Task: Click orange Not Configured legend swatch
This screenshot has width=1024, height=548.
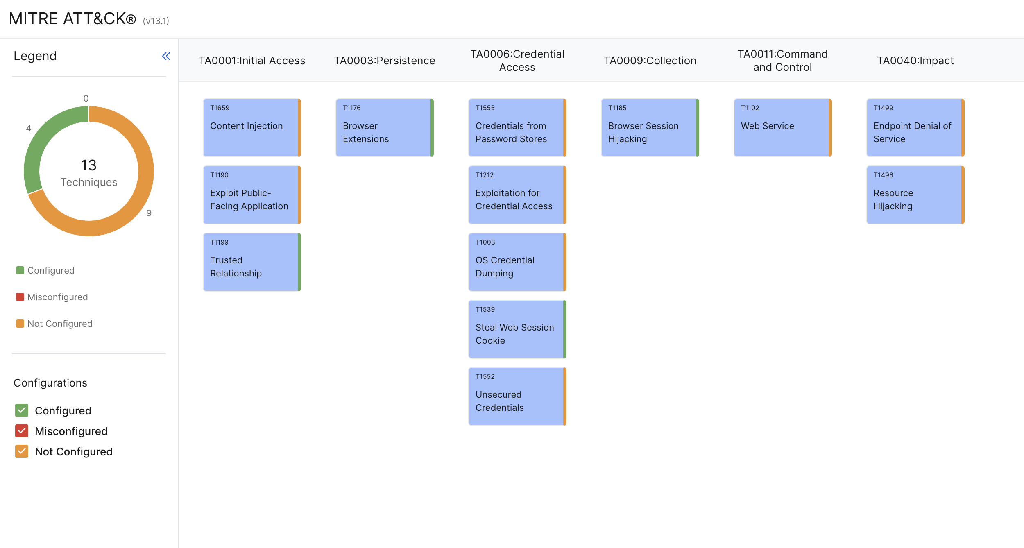Action: 20,324
